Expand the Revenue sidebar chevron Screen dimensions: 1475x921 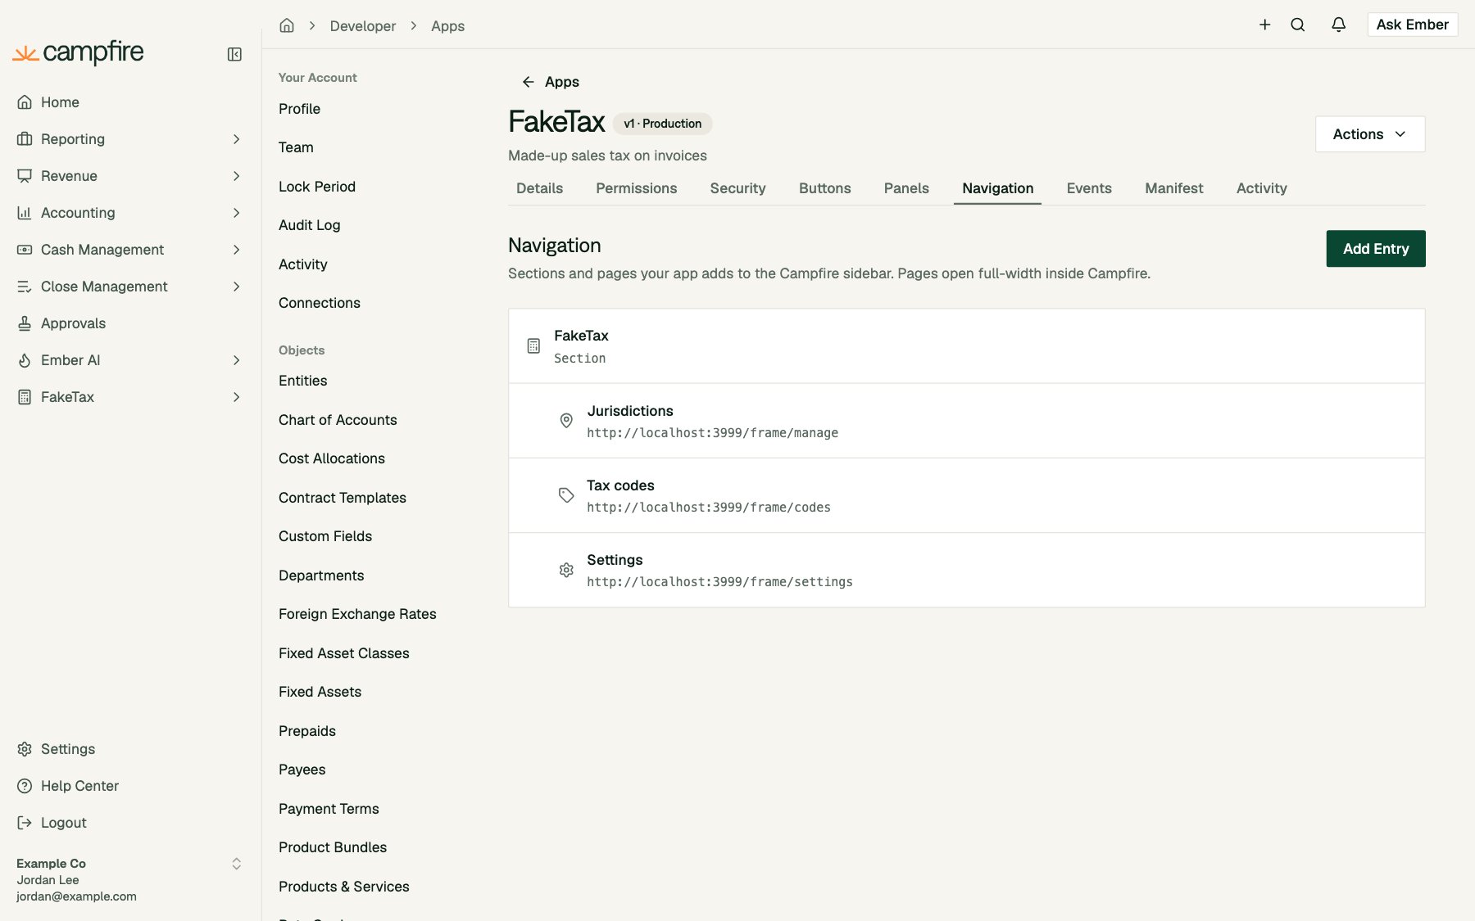(x=236, y=176)
